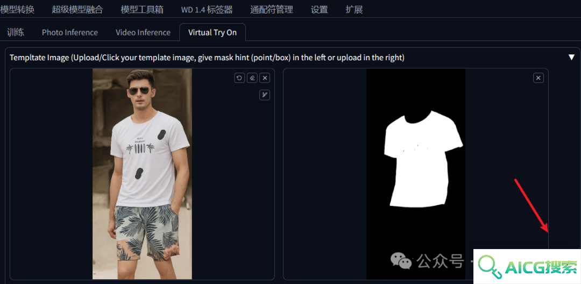Screen dimensions: 581x284
Task: Switch to 超级模型融合 tab
Action: (77, 9)
